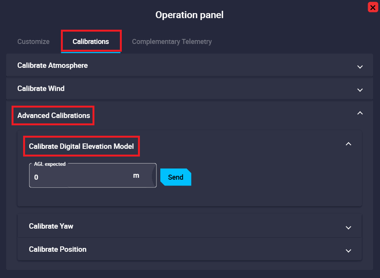This screenshot has height=278, width=380.
Task: Click the meters unit label in AGL field
Action: 136,176
